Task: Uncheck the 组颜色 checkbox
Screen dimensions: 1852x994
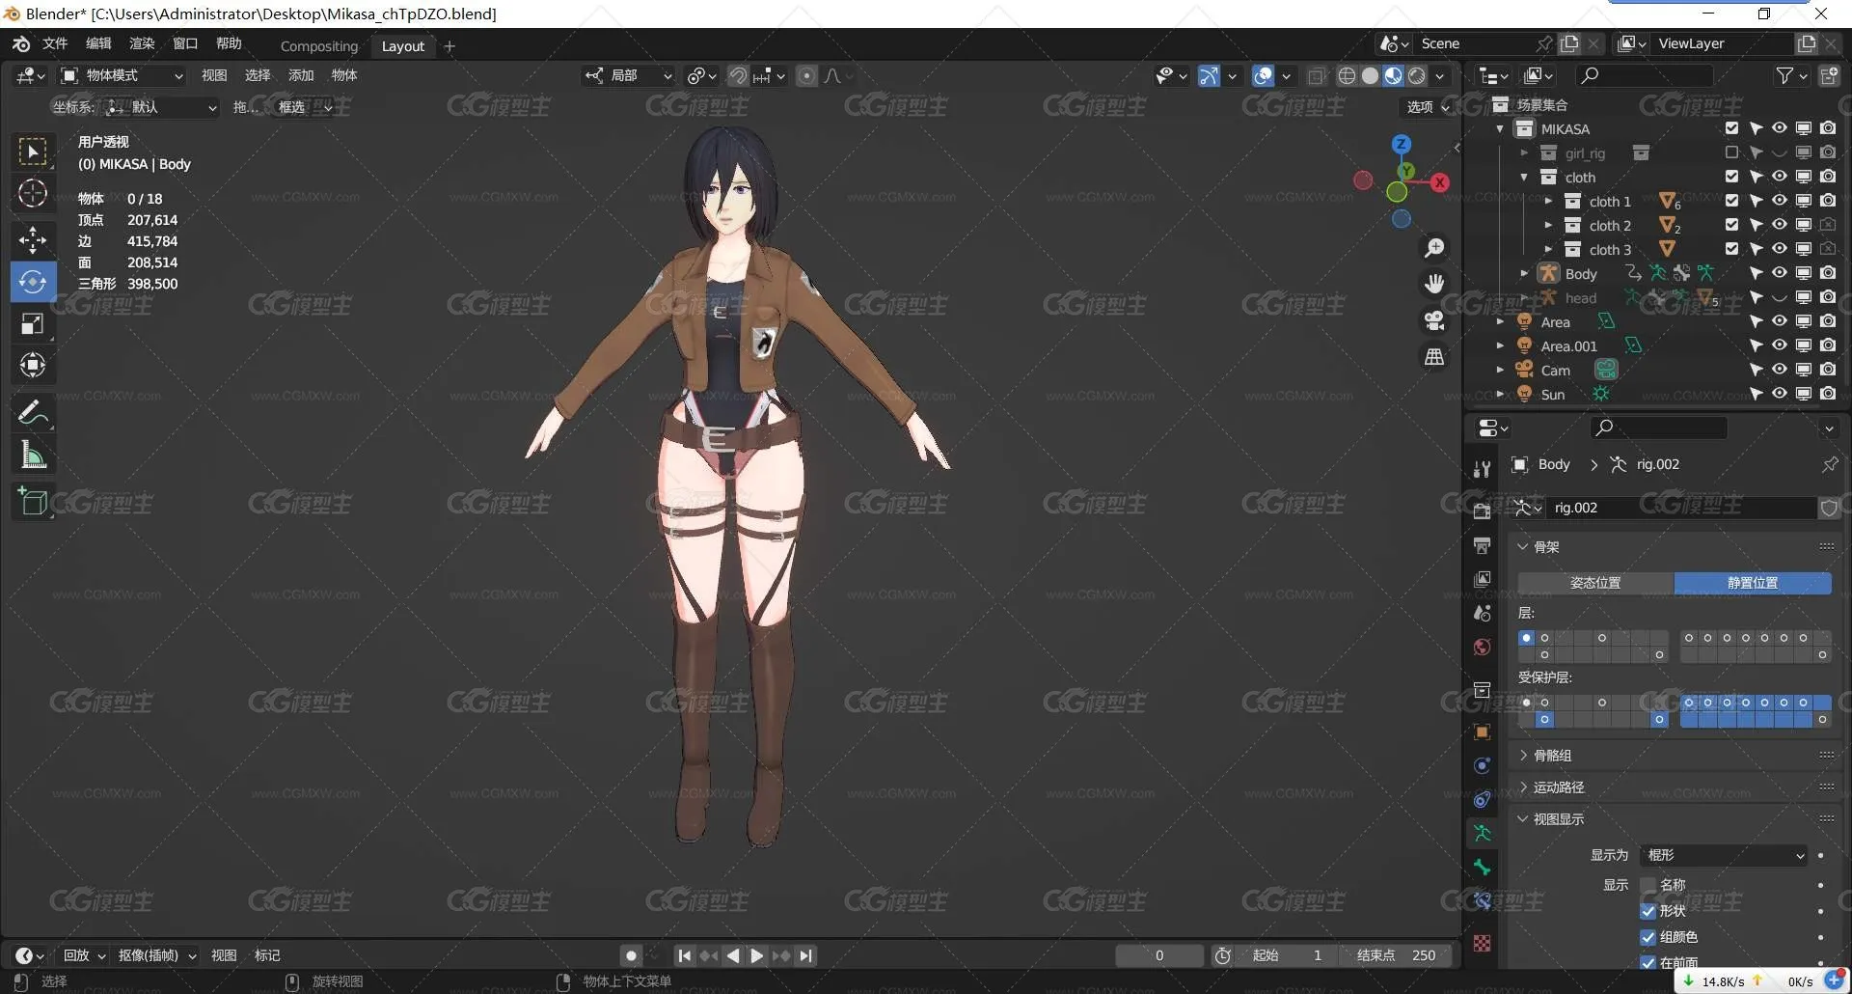Action: click(1648, 937)
